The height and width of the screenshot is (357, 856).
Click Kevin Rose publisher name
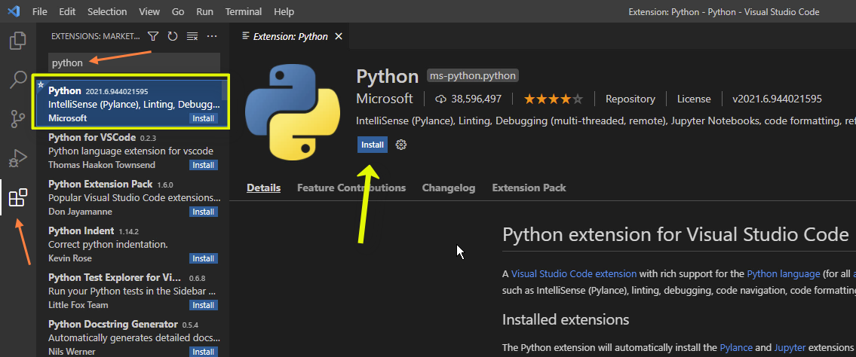(70, 258)
